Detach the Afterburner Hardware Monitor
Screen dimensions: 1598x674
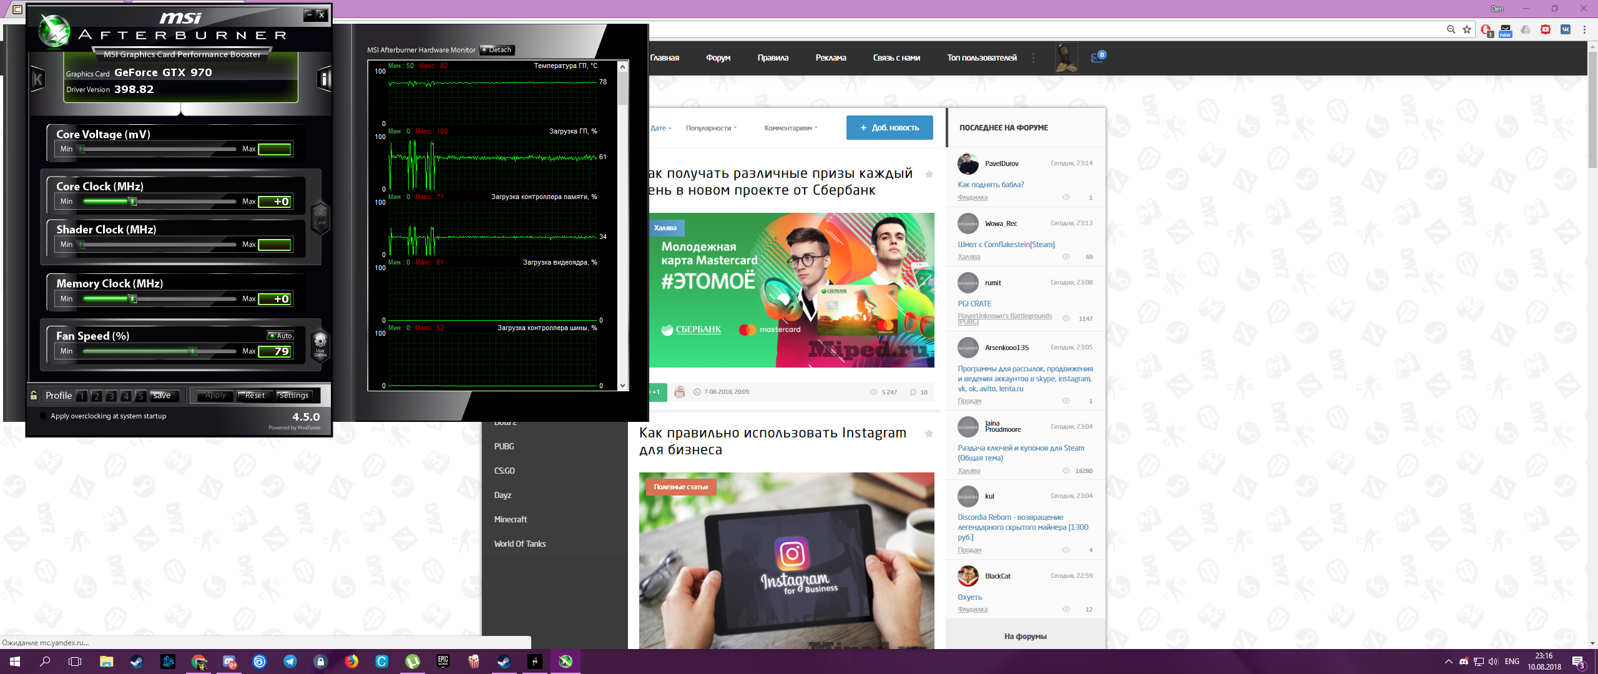tap(498, 50)
